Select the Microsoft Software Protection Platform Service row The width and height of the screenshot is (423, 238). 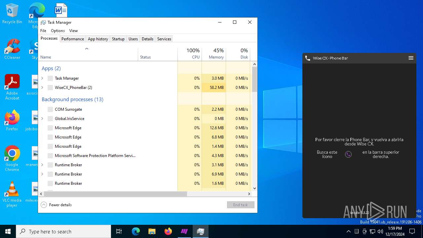(144, 156)
